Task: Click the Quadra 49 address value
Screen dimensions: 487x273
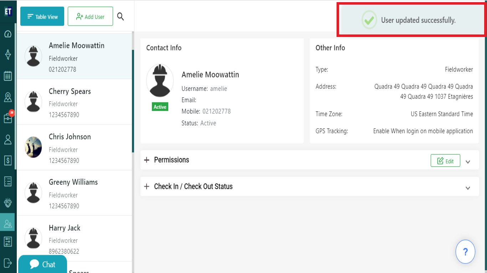Action: click(x=424, y=91)
